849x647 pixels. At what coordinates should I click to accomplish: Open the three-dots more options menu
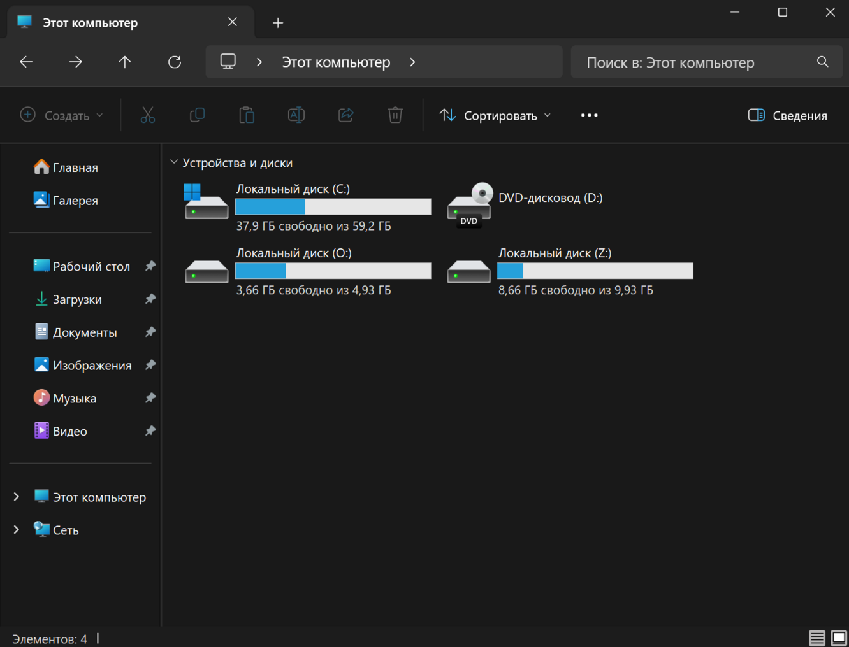coord(590,115)
